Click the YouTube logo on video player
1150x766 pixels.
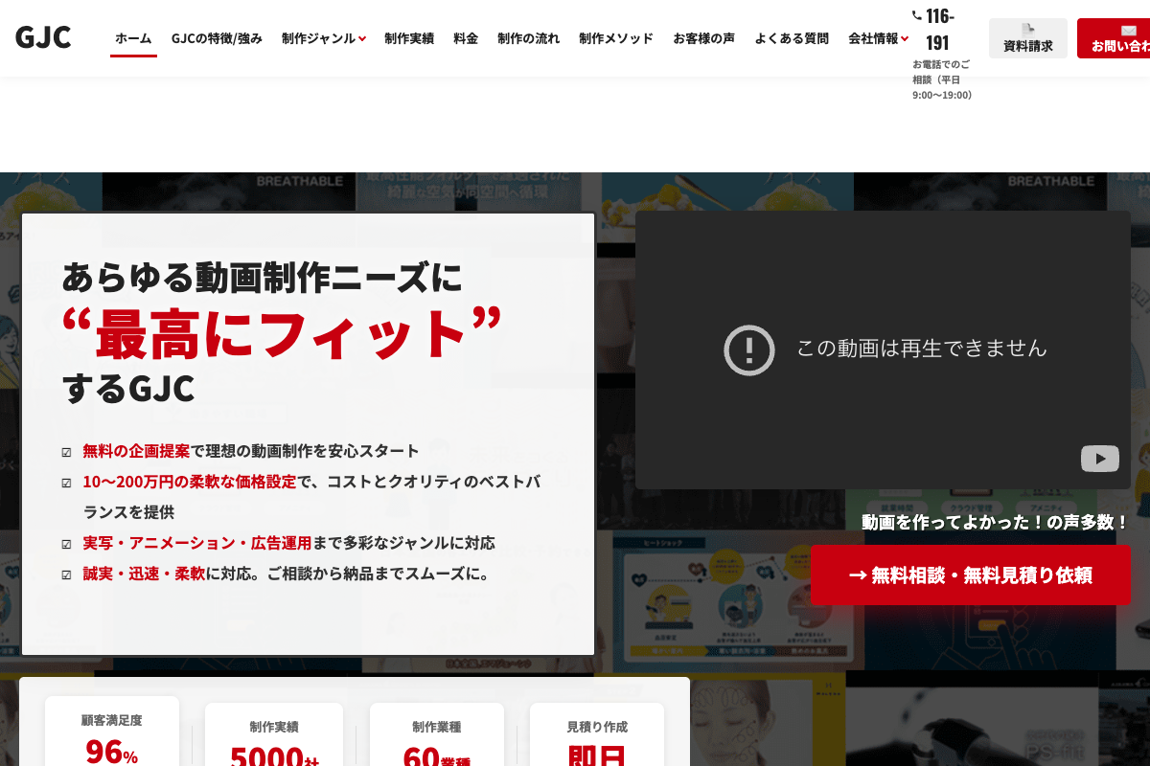tap(1099, 459)
